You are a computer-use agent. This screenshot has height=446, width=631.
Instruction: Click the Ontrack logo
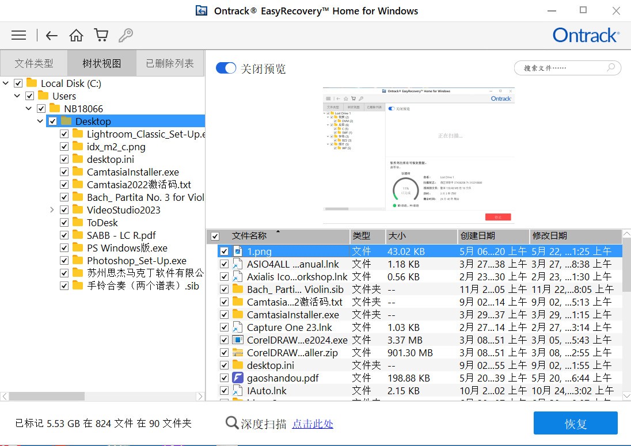click(586, 35)
